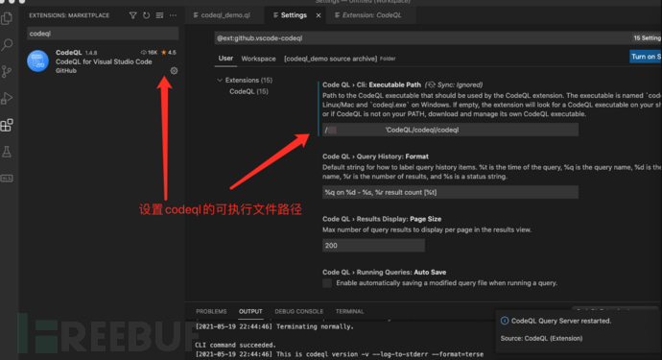Click the GitHub publisher name

[66, 71]
